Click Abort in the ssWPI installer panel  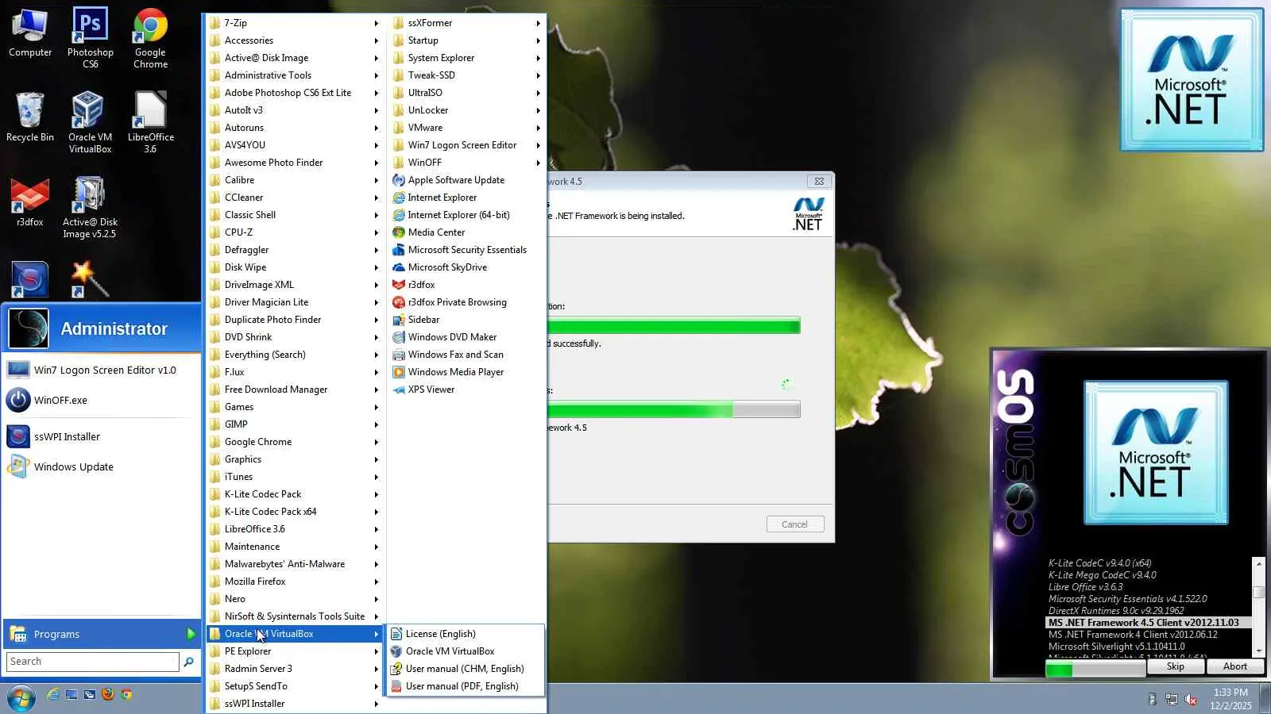point(1235,667)
